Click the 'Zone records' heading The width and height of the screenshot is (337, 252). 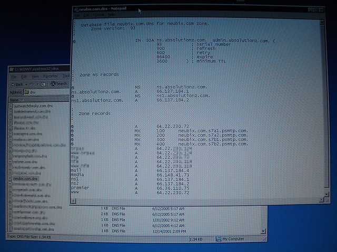tap(95, 113)
